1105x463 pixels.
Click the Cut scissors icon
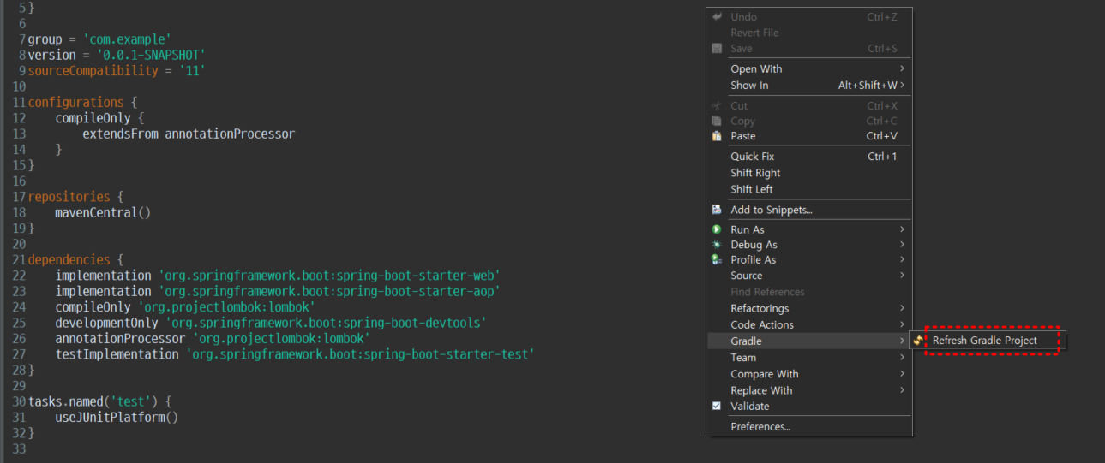(x=717, y=105)
